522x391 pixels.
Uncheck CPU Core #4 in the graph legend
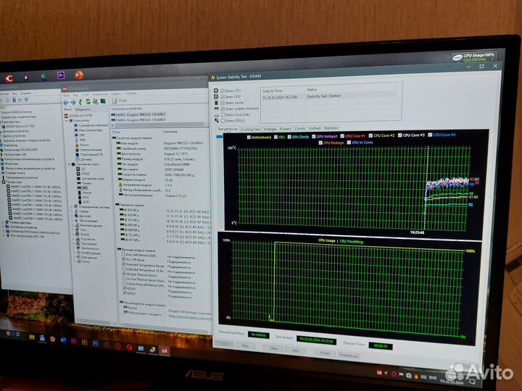pyautogui.click(x=430, y=135)
